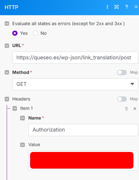Select the Yes radio button
139x180 pixels.
[15, 33]
